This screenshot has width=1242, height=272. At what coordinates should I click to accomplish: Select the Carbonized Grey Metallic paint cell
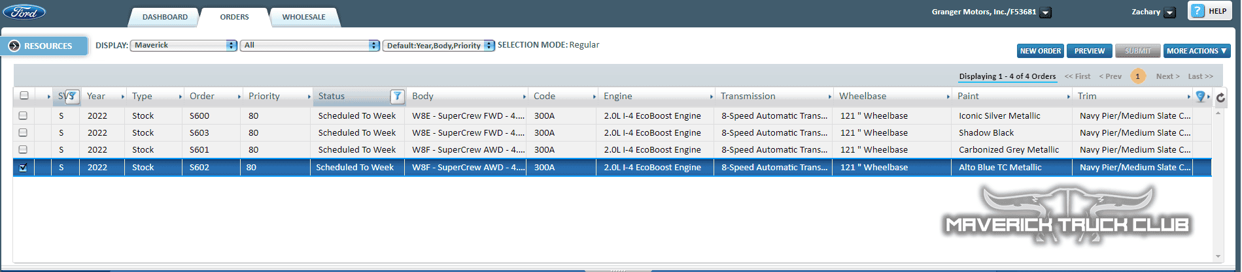(1009, 149)
